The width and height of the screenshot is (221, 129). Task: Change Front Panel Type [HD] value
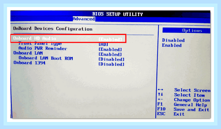(103, 44)
